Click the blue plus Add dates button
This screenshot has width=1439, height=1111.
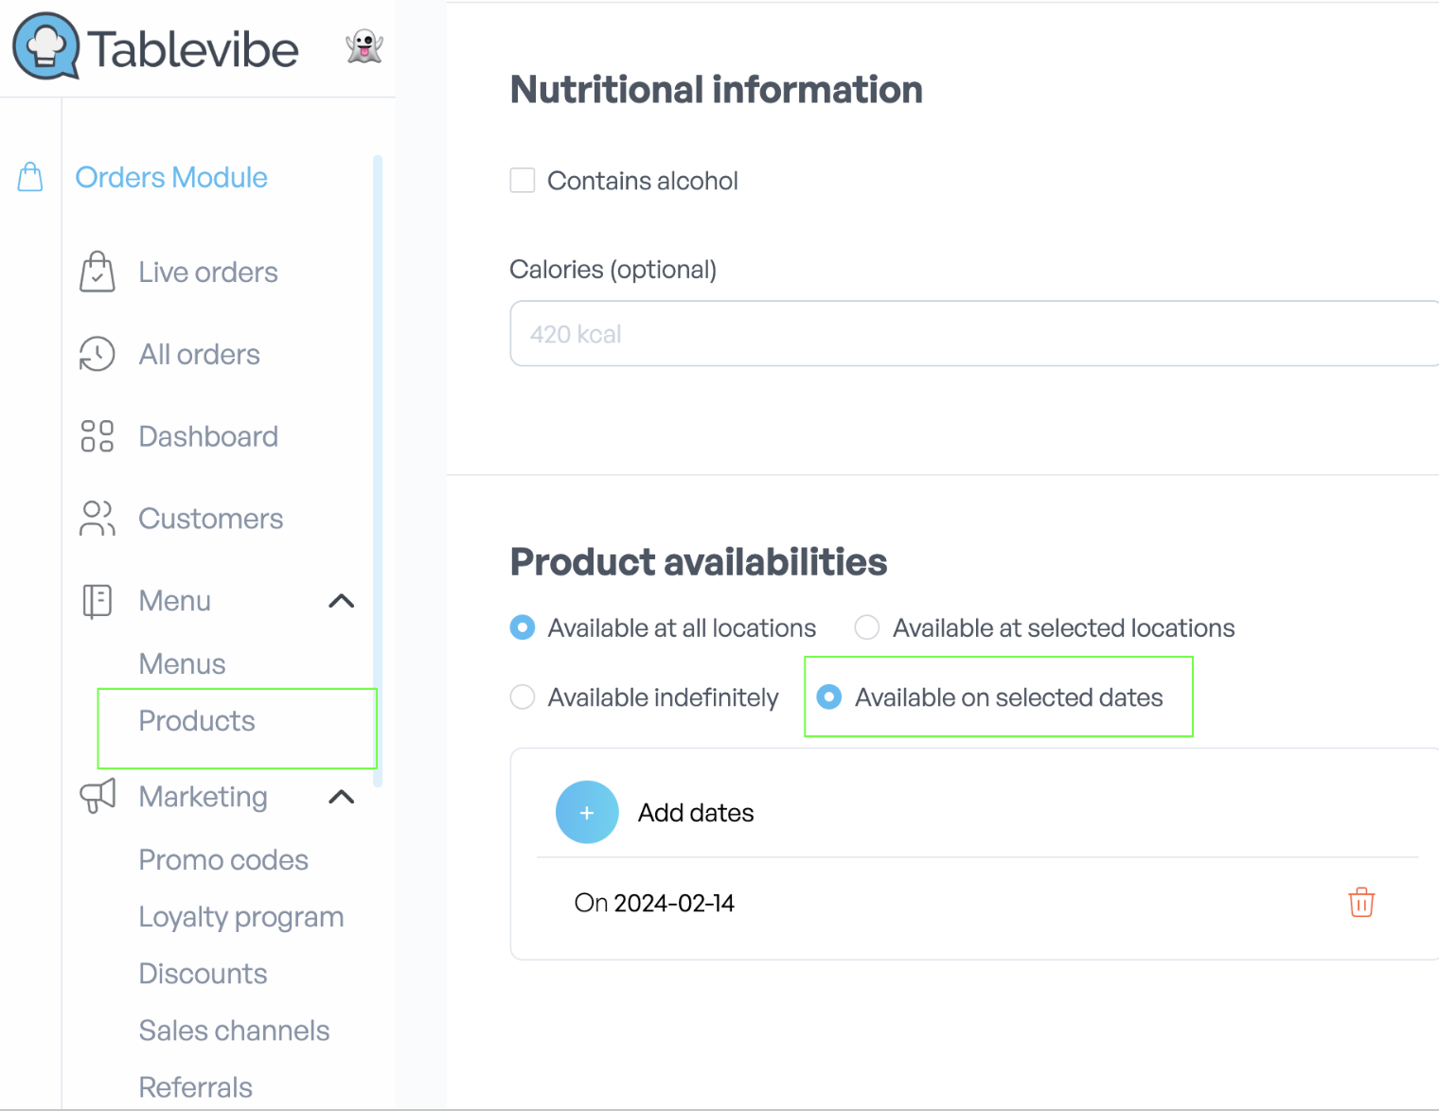tap(587, 812)
